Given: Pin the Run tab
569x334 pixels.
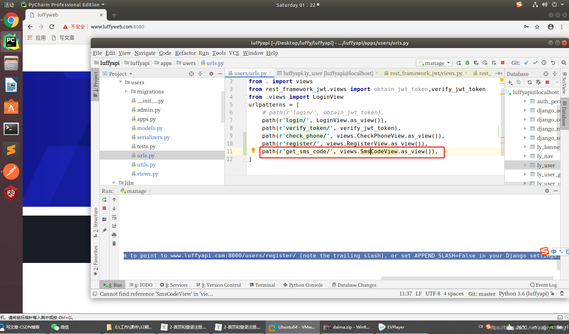Looking at the screenshot, I should [104, 230].
